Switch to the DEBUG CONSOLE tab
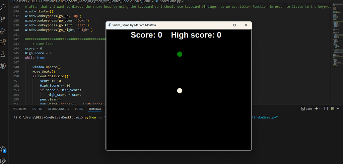The image size is (343, 164). tap(59, 109)
